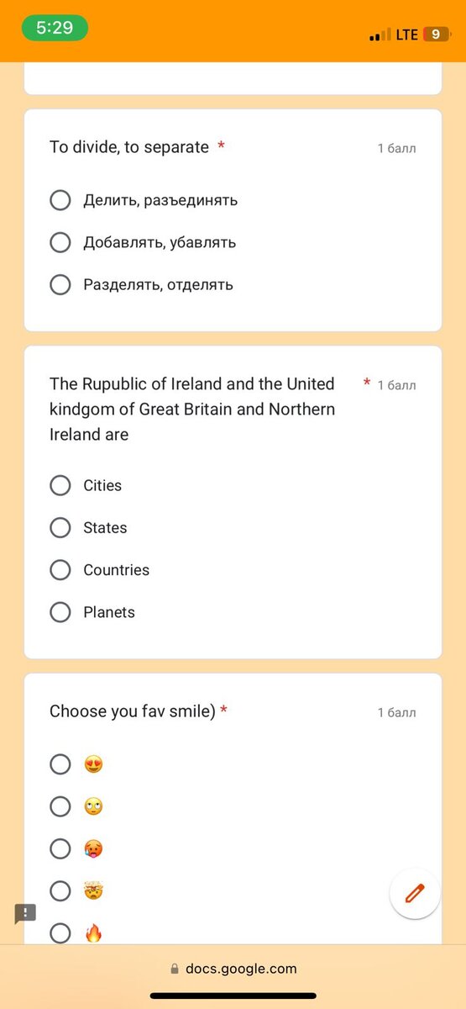Open the report problem exclamation icon
This screenshot has height=1009, width=466.
(x=25, y=913)
